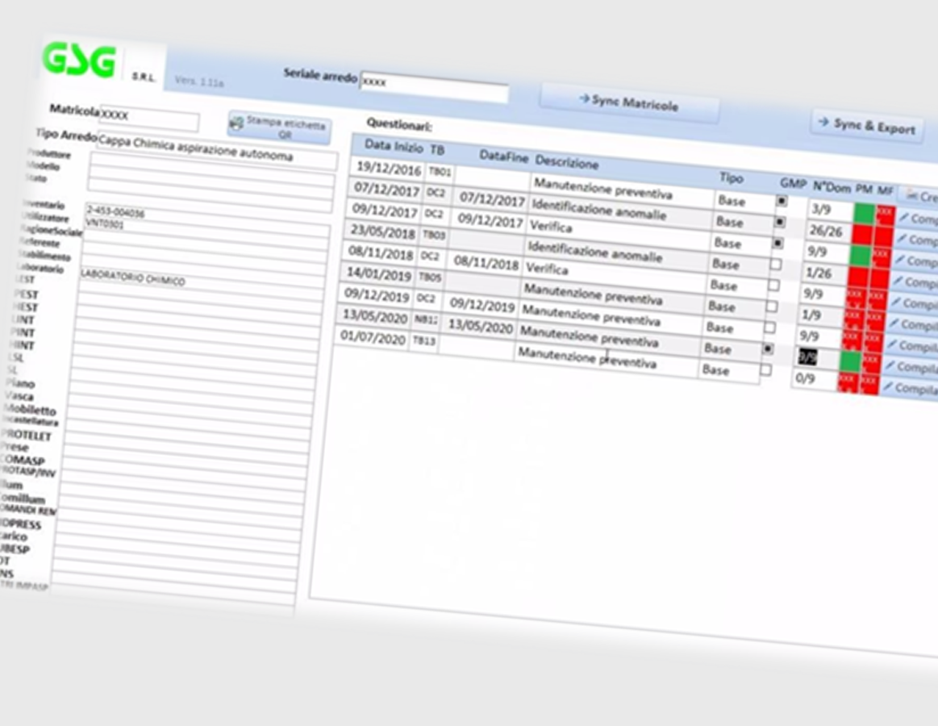The width and height of the screenshot is (938, 726).
Task: Select the green PM cell in the 19/12/2016 row
Action: pyautogui.click(x=865, y=213)
